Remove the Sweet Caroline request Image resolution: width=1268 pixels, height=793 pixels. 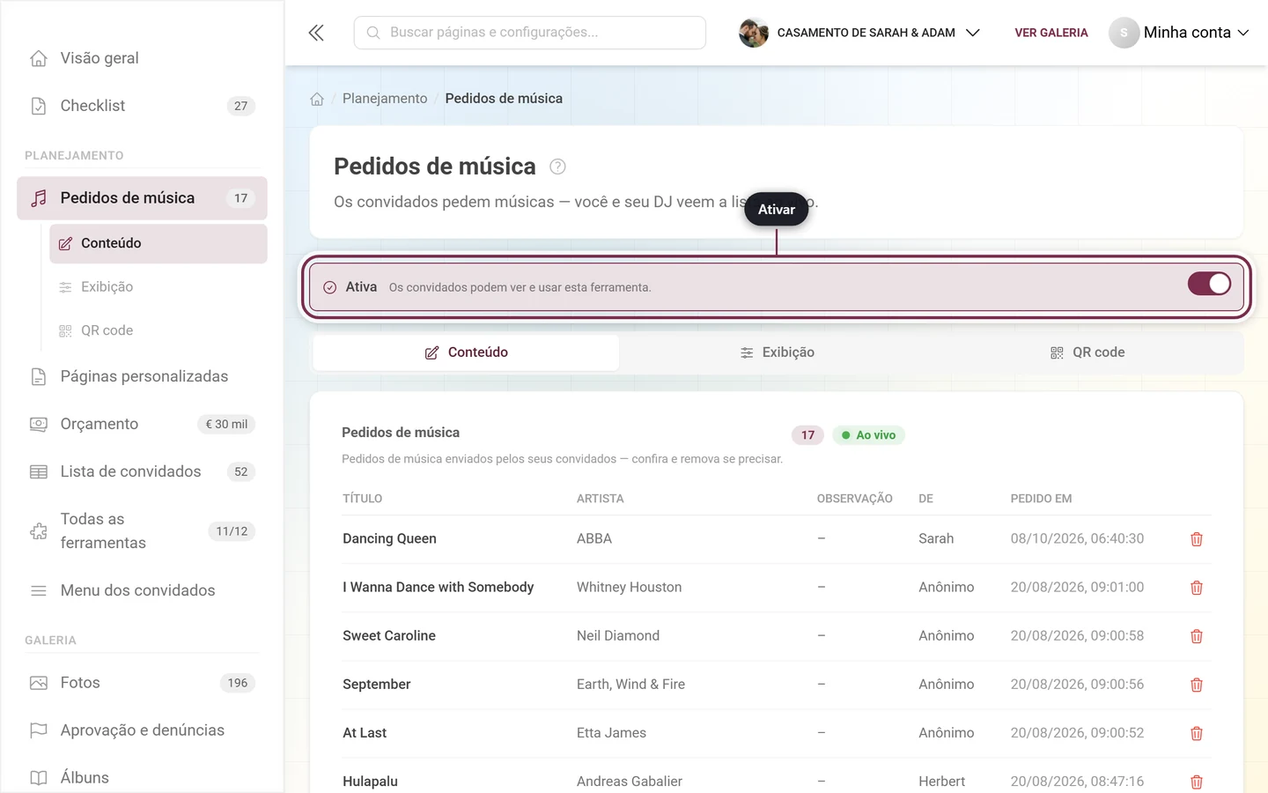click(x=1197, y=636)
